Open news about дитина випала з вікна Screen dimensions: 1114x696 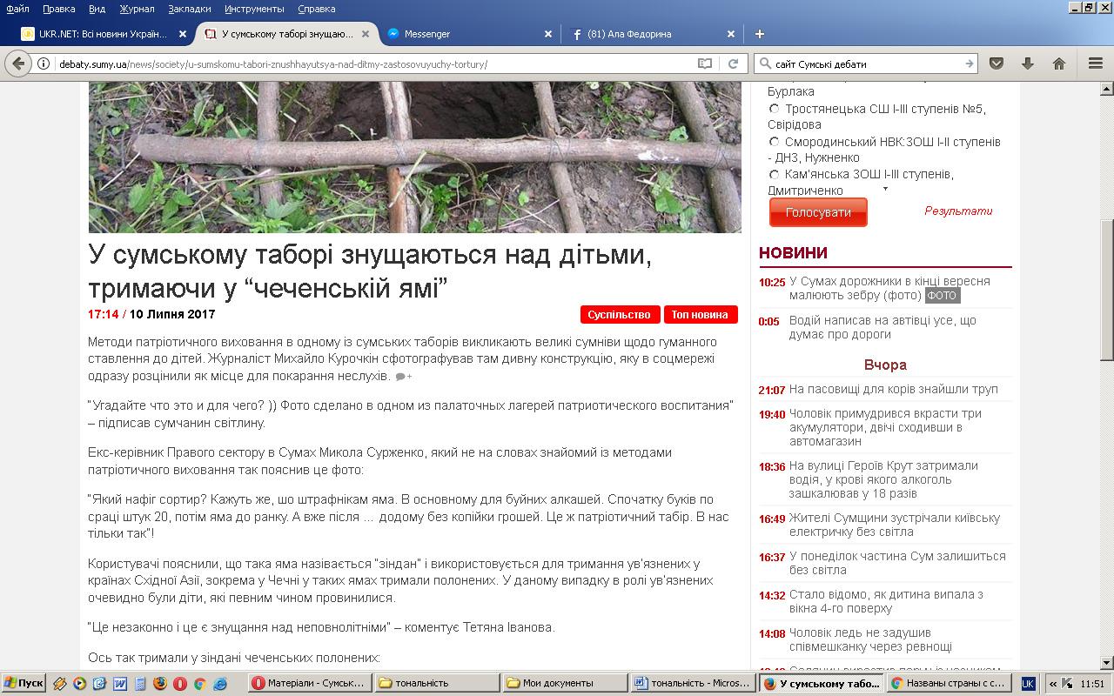coord(886,601)
